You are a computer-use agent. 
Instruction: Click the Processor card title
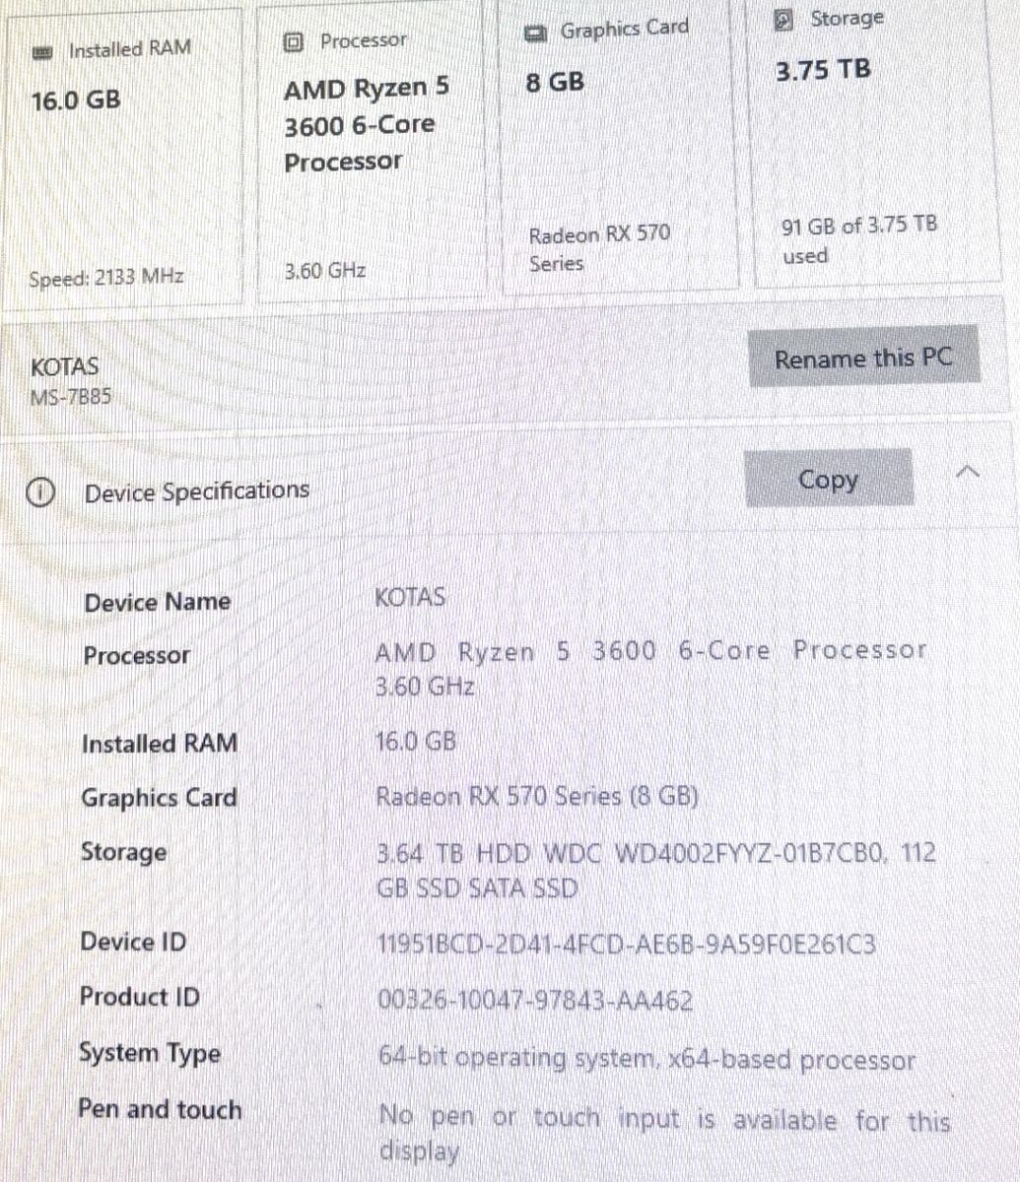click(x=363, y=41)
